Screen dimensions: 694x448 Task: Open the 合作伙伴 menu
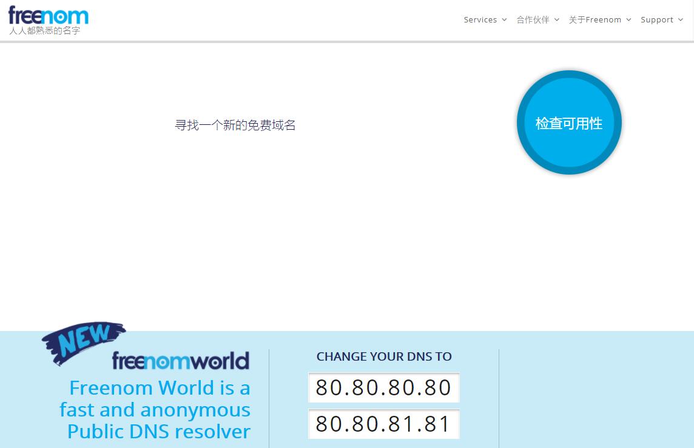coord(533,20)
